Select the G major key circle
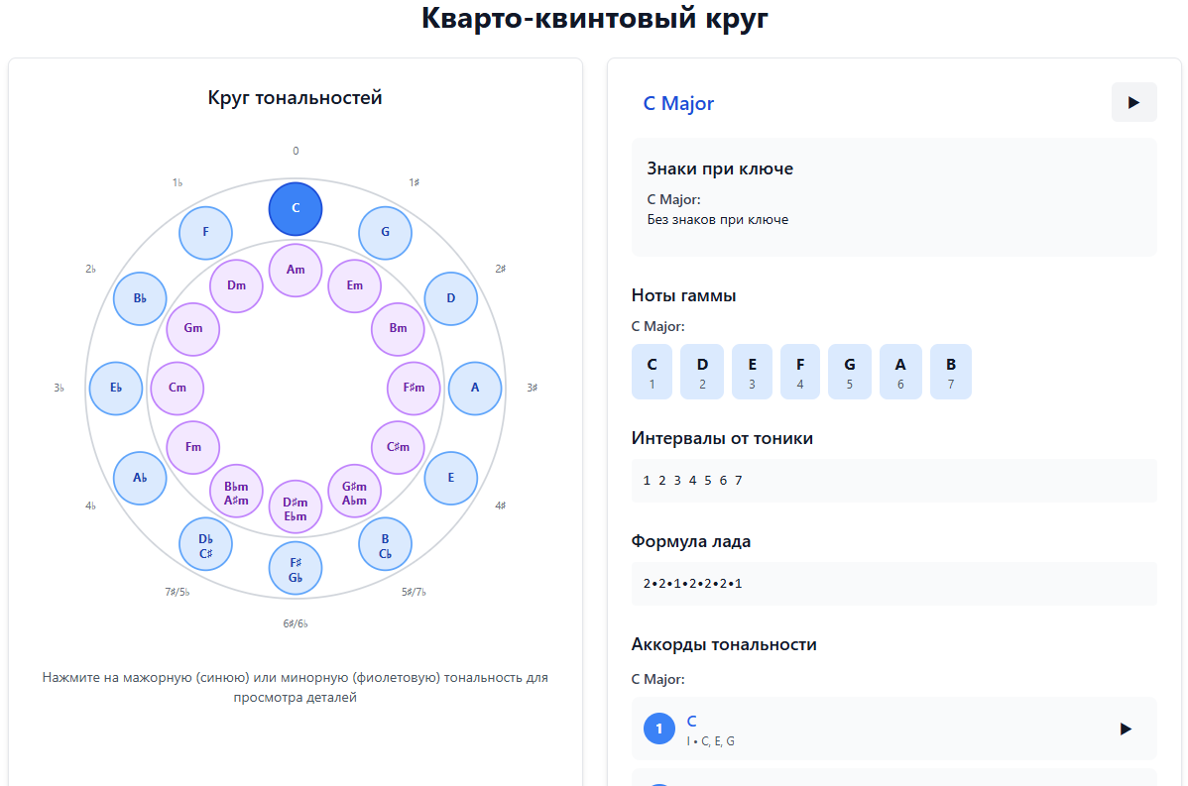The width and height of the screenshot is (1188, 786). point(385,233)
